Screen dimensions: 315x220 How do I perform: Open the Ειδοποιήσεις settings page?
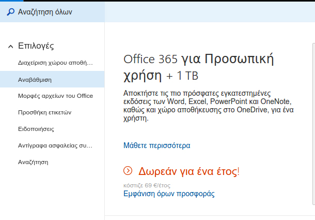click(x=52, y=129)
